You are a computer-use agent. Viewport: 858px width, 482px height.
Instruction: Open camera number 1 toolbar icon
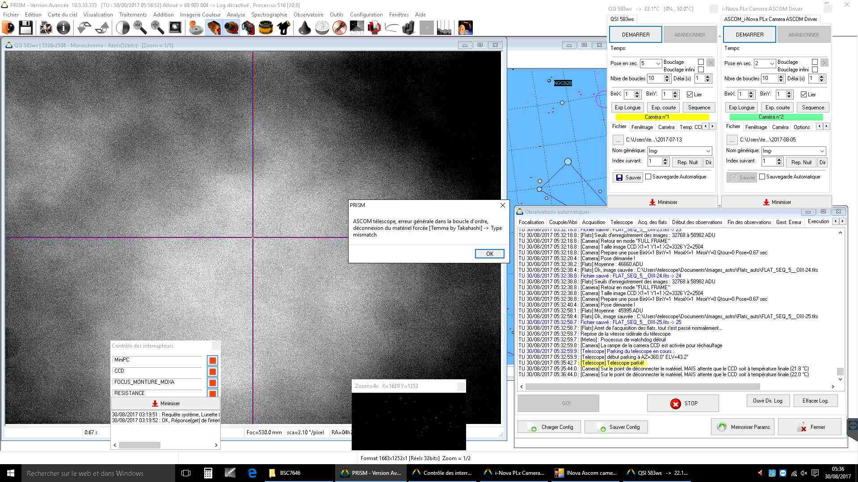point(214,28)
